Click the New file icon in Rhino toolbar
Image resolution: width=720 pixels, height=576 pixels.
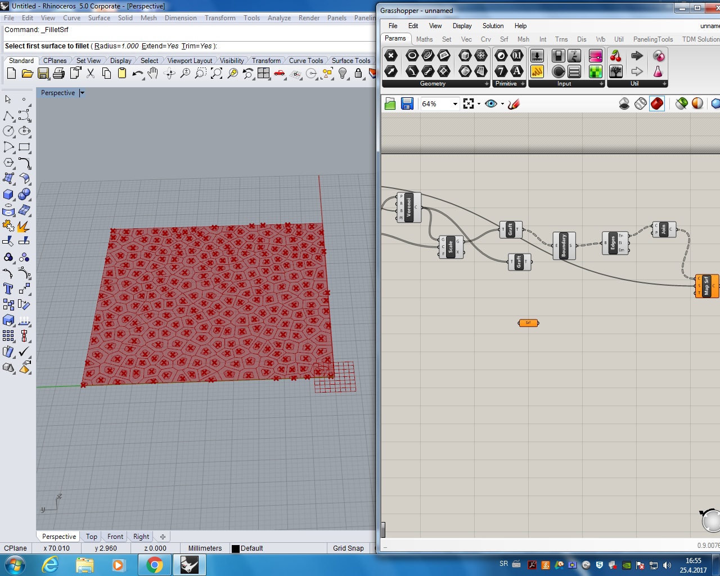click(11, 73)
